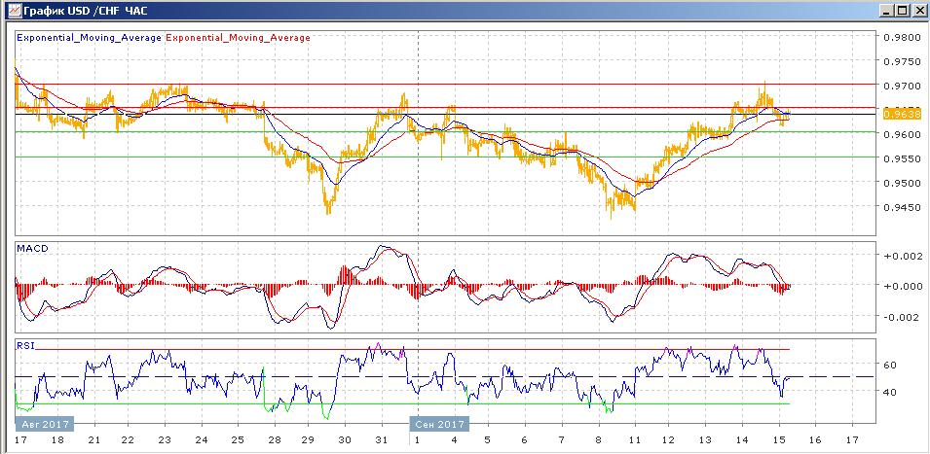This screenshot has height=454, width=930.
Task: Click the last date 17 near the axis end
Action: click(852, 440)
